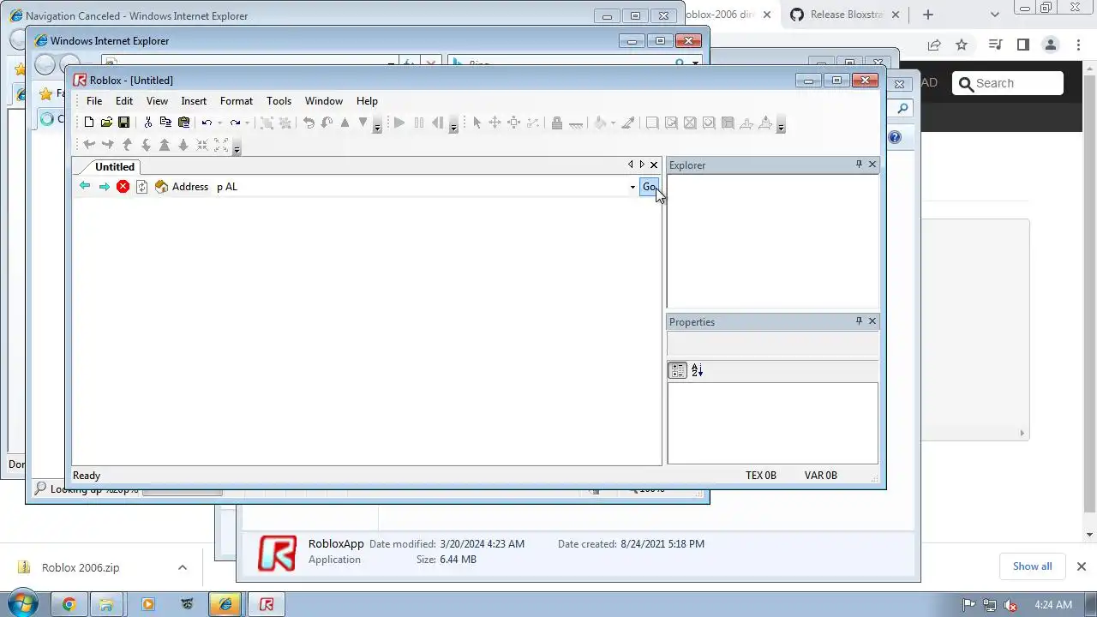Open the Insert menu
The image size is (1097, 617).
coord(194,101)
